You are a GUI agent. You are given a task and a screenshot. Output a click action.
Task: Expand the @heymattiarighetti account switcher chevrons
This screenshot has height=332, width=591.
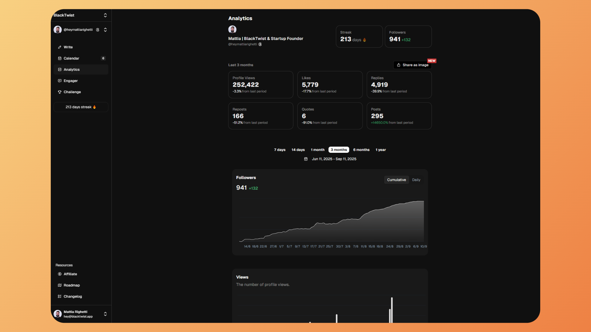105,30
